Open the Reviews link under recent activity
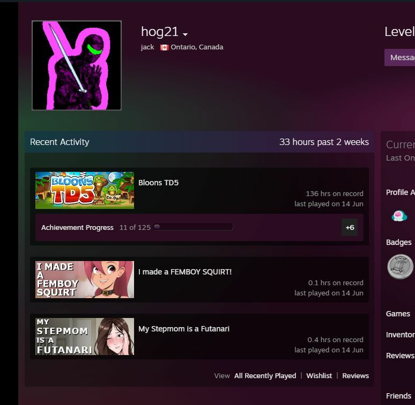Viewport: 415px width, 405px height. [x=355, y=376]
